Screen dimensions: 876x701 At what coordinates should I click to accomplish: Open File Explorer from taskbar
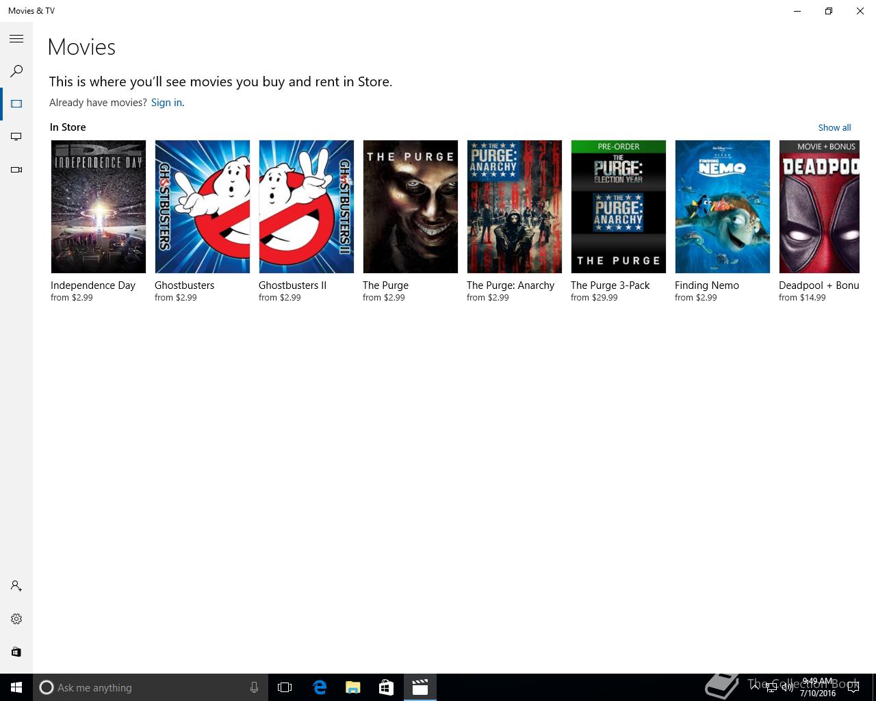pyautogui.click(x=352, y=687)
